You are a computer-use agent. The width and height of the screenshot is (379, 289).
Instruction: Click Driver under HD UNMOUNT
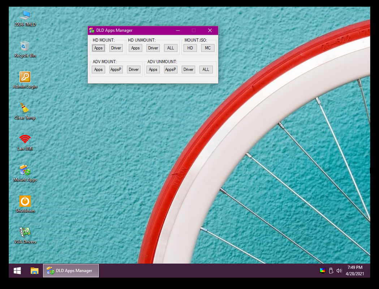click(153, 48)
